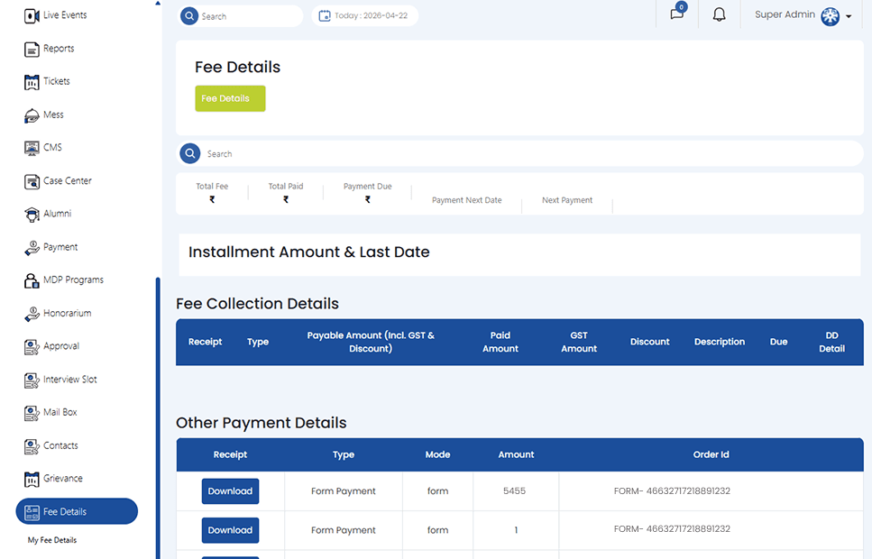The height and width of the screenshot is (559, 872).
Task: Open the notification bell
Action: [719, 14]
